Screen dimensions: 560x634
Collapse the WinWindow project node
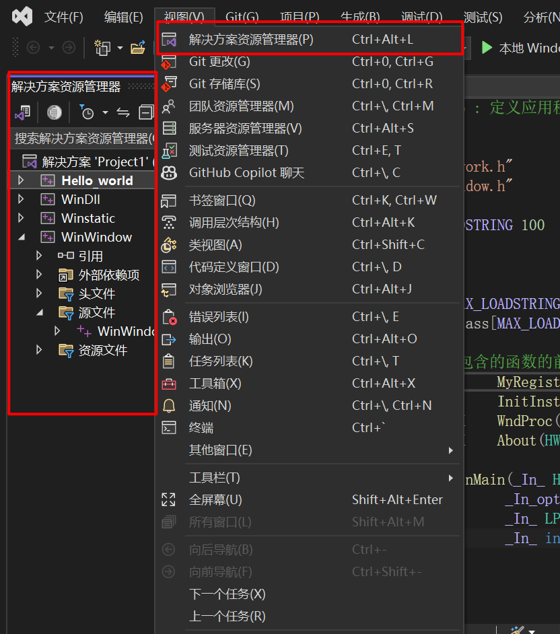pos(21,237)
